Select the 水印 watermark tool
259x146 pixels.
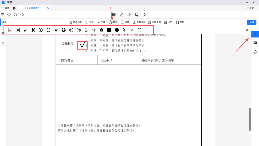[168, 22]
